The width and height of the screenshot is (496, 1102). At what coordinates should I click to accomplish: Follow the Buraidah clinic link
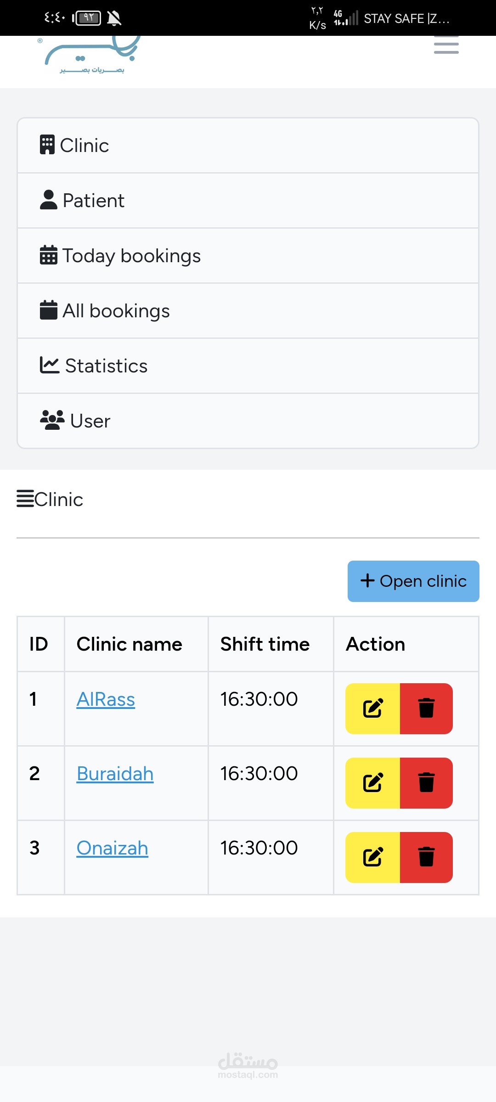tap(115, 774)
